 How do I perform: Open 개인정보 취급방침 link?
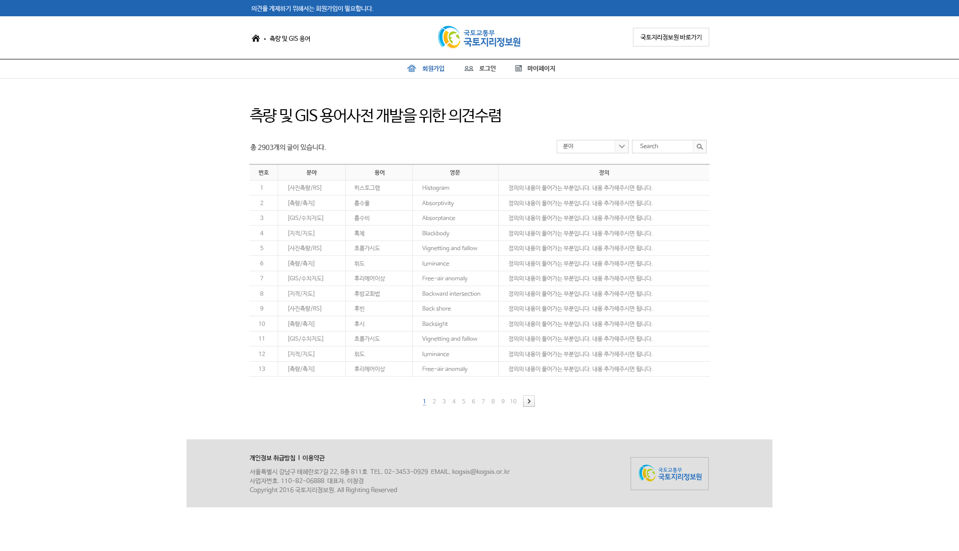click(x=272, y=458)
